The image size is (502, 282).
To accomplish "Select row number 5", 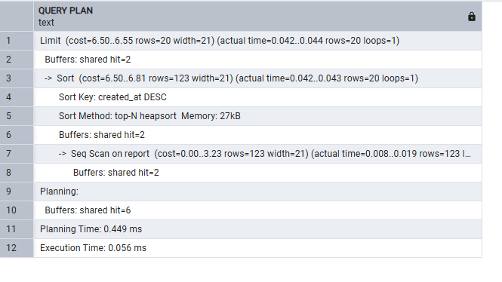I will pos(17,116).
